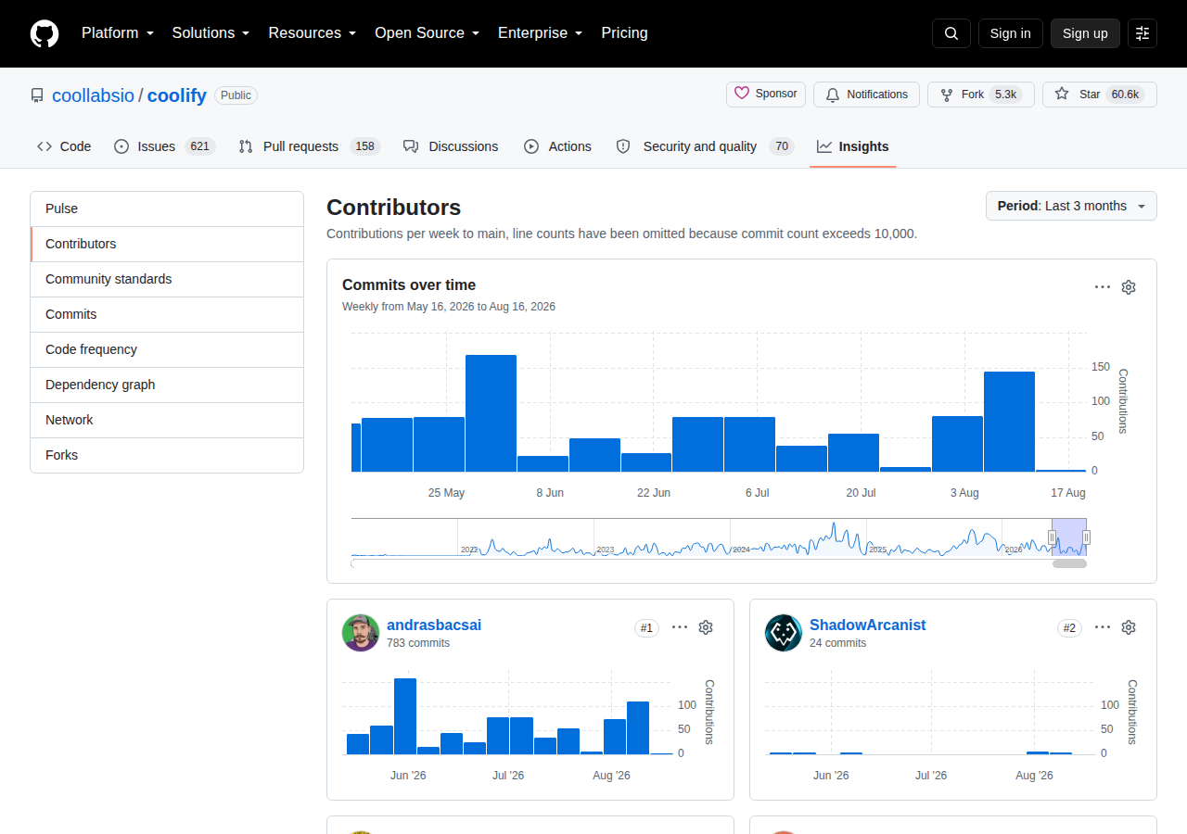Expand the Enterprise menu
Screen dimensions: 1187x834
pyautogui.click(x=541, y=33)
